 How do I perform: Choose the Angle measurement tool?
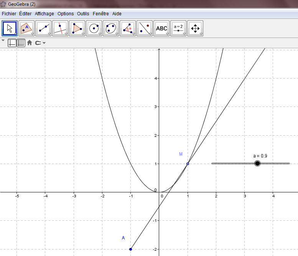[128, 28]
